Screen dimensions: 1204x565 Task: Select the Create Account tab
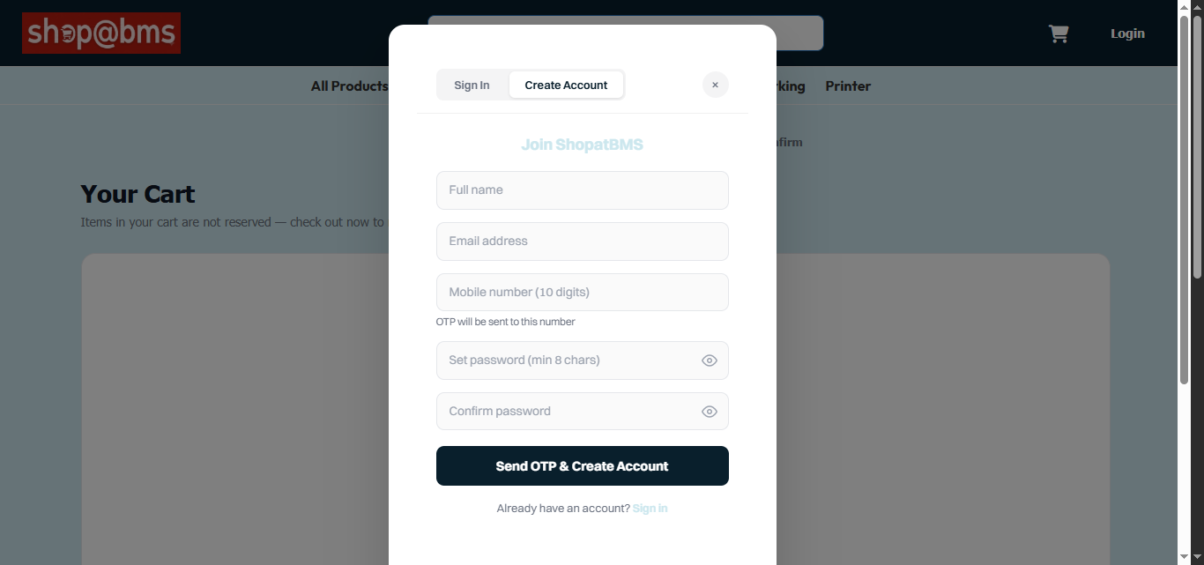[x=566, y=85]
